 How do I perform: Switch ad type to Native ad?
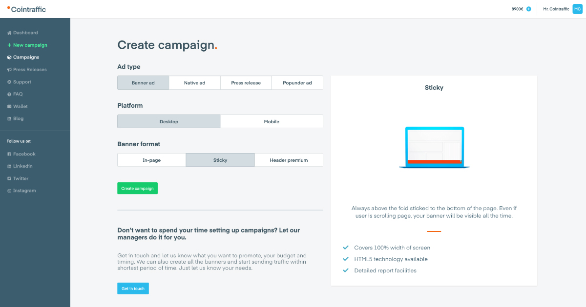[x=194, y=82]
